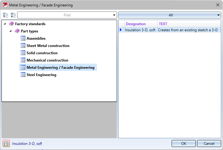Click into the Find search field

(x=65, y=15)
